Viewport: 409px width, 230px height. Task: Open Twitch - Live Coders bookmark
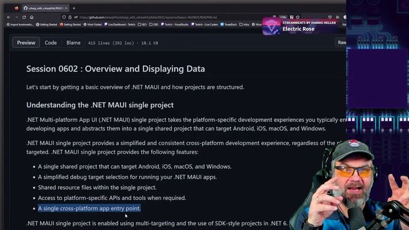204,24
